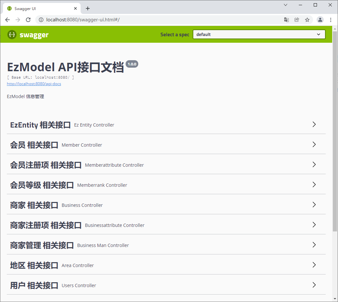
Task: Click the 商家管理 相关接口 heading
Action: [x=42, y=245]
